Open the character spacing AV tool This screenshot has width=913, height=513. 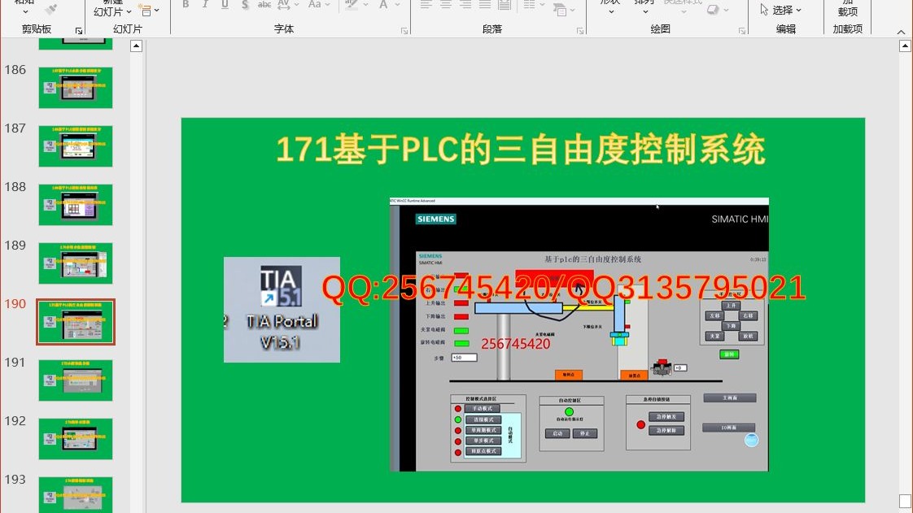coord(283,5)
